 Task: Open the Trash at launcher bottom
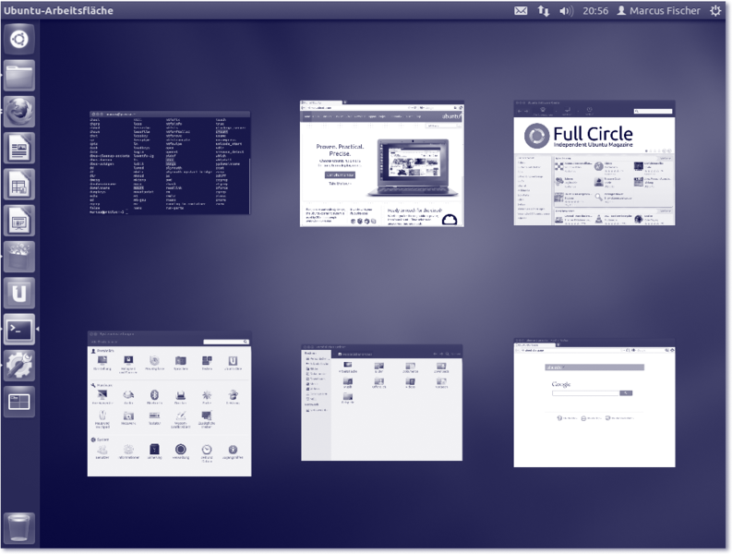pyautogui.click(x=19, y=530)
